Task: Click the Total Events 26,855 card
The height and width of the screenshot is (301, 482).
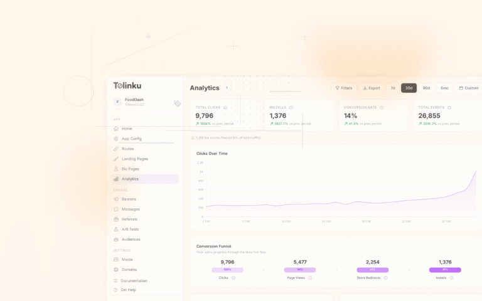Action: (447, 115)
